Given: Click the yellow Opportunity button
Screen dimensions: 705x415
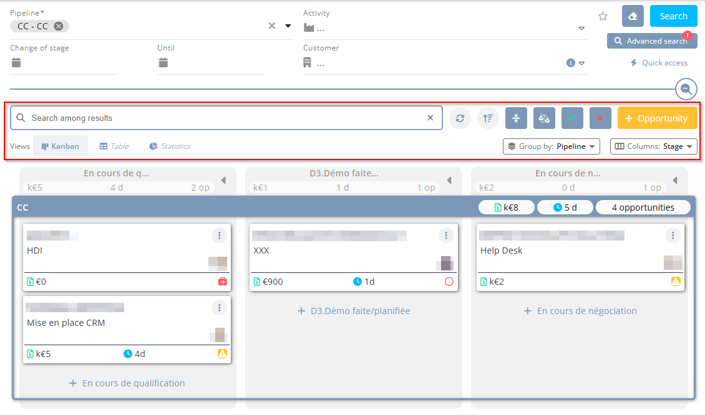Looking at the screenshot, I should point(657,118).
